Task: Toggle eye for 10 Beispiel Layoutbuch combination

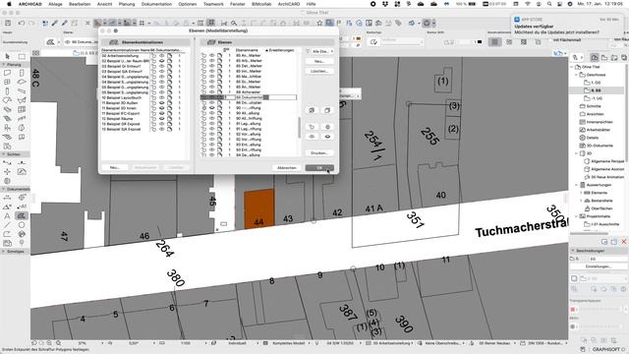Action: click(x=161, y=97)
